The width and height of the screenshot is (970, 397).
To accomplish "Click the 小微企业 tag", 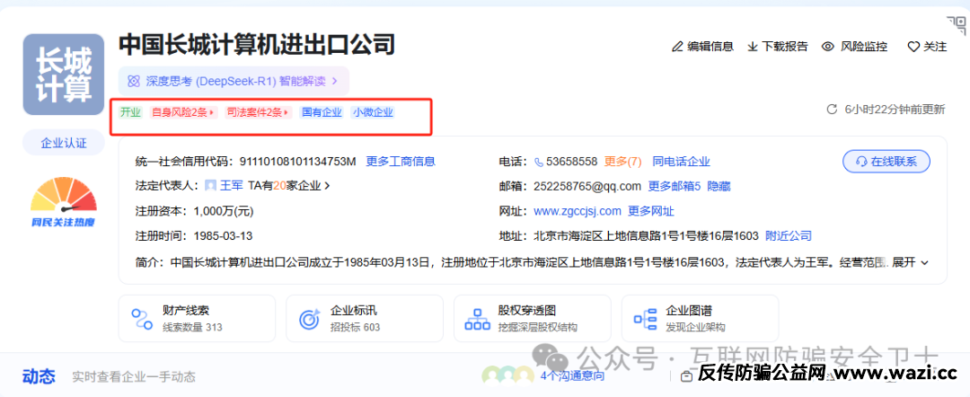I will (373, 112).
